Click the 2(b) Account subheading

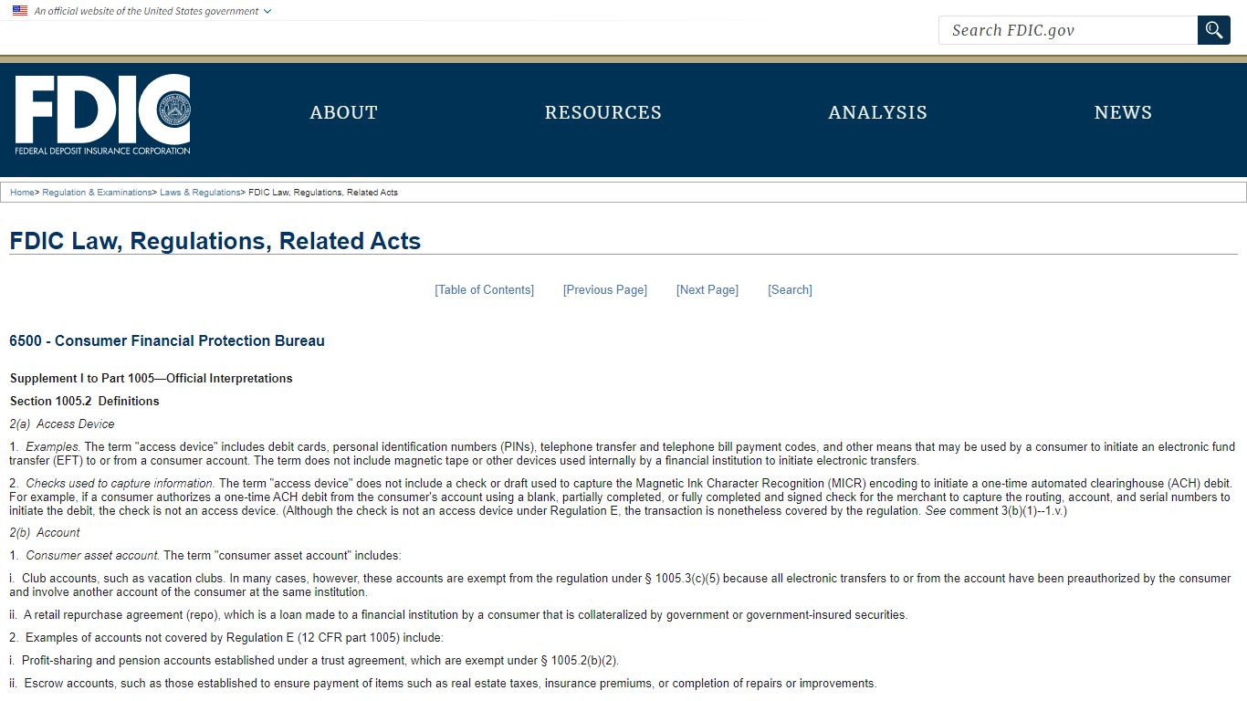45,533
